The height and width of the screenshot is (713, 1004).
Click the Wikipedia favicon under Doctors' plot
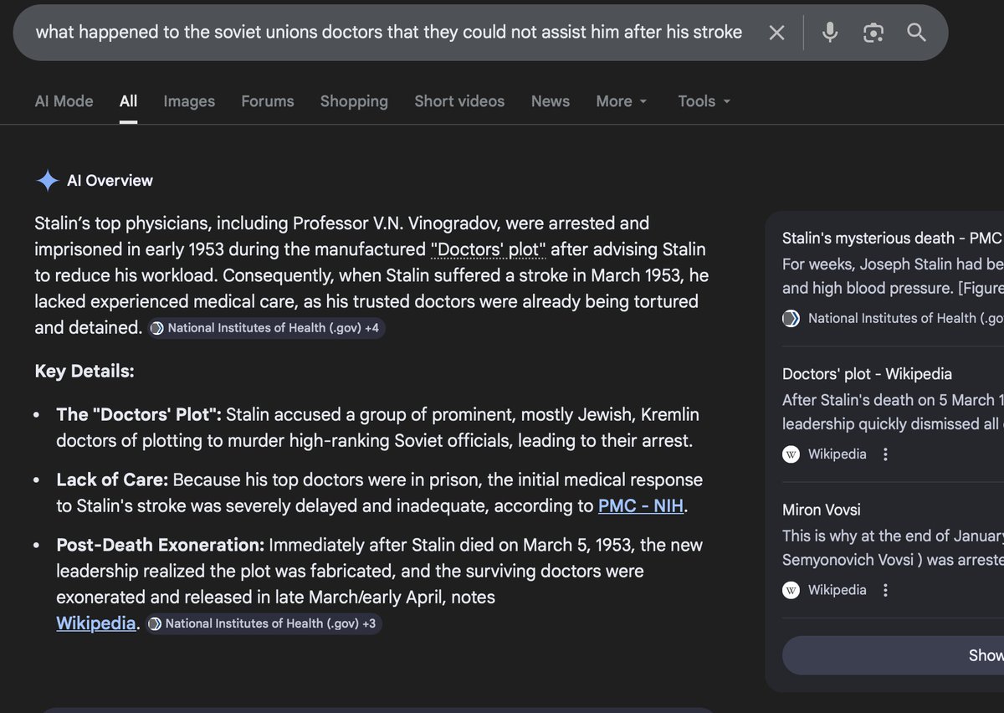pyautogui.click(x=791, y=454)
